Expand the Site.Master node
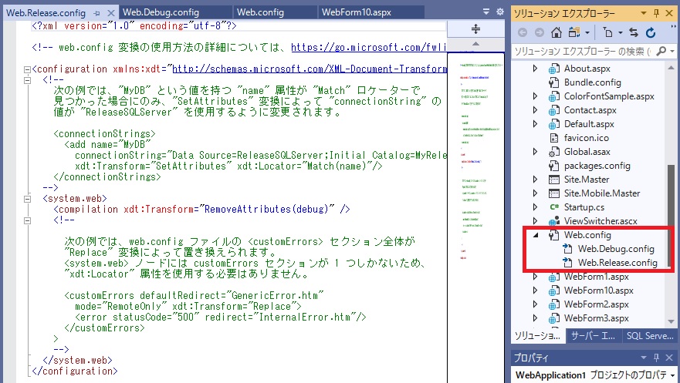680x383 pixels. pos(535,179)
